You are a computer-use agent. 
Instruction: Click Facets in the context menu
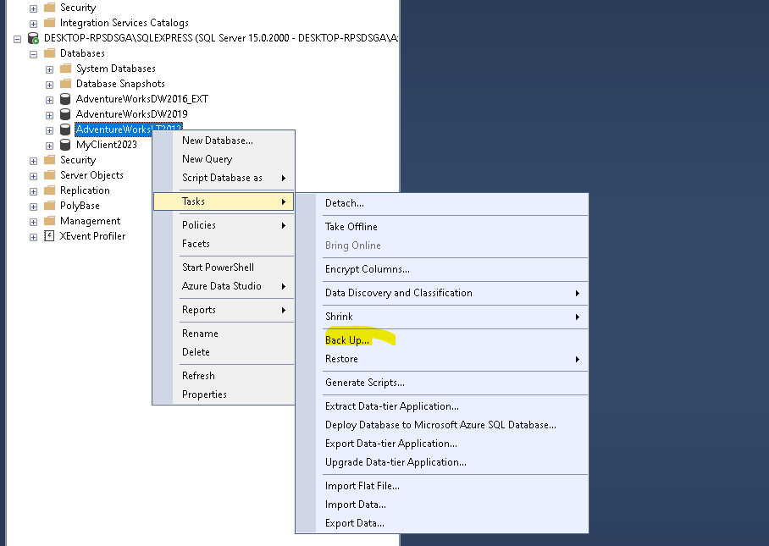pos(224,244)
